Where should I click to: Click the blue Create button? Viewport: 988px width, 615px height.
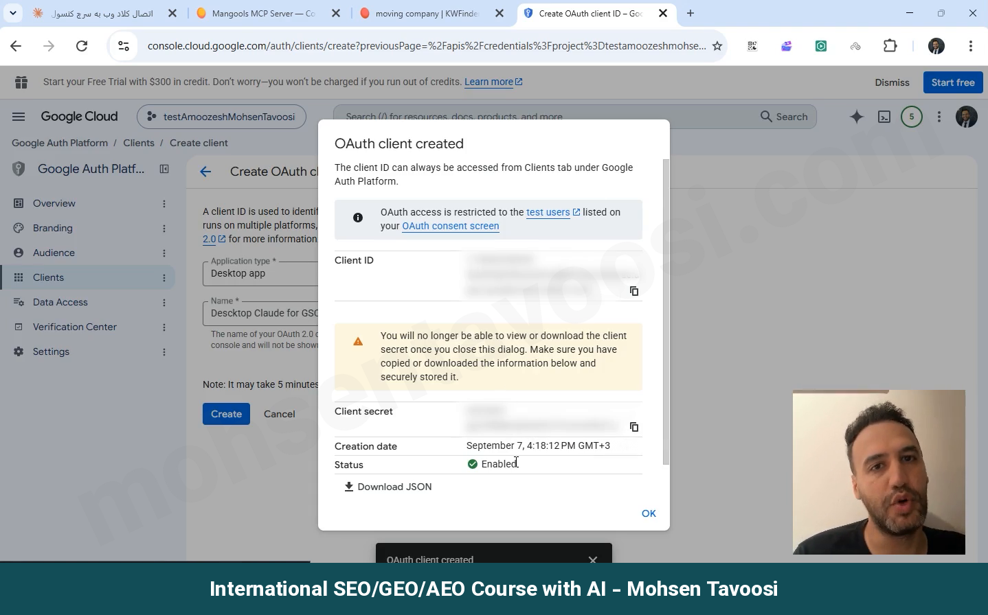(x=226, y=414)
